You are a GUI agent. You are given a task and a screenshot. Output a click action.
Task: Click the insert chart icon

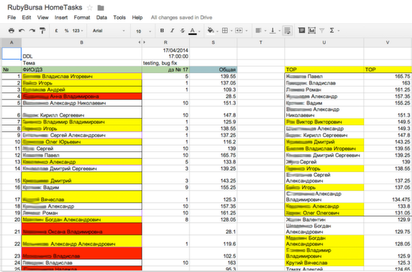point(312,31)
